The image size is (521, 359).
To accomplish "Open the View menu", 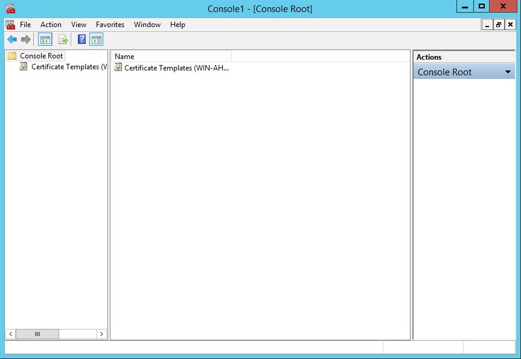I will pyautogui.click(x=78, y=25).
